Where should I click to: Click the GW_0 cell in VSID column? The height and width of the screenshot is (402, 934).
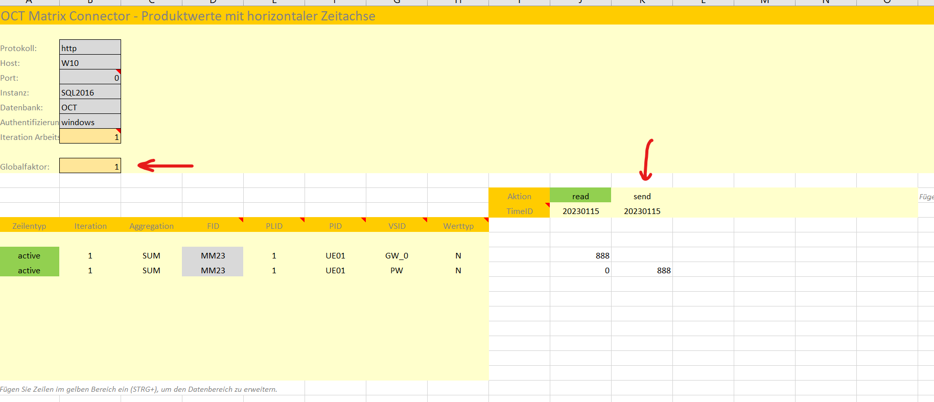coord(396,255)
